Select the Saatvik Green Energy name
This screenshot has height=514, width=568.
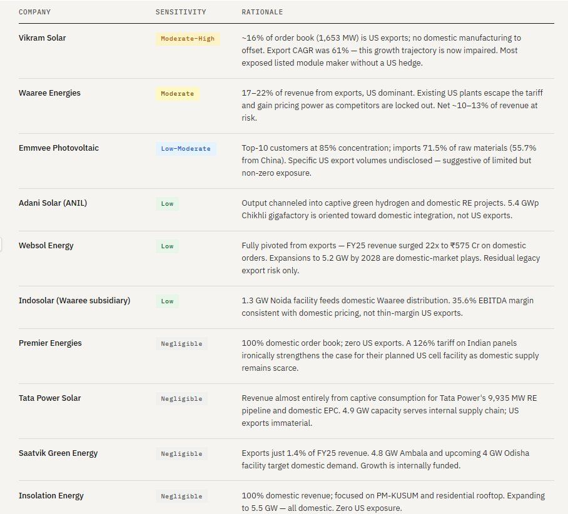(58, 453)
